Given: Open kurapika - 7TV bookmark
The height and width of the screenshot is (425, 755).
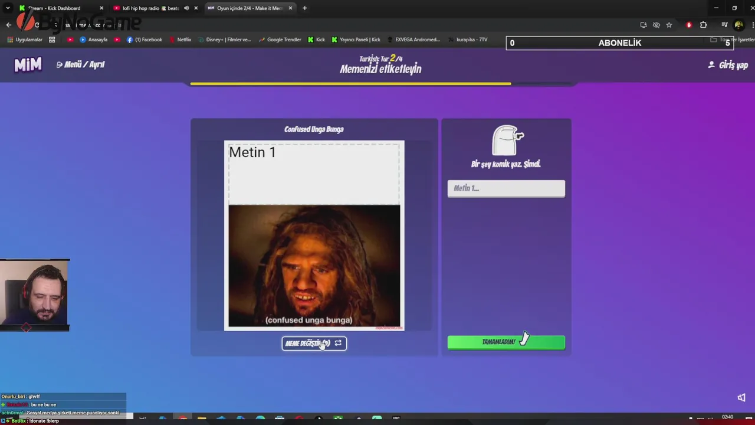Looking at the screenshot, I should 468,40.
